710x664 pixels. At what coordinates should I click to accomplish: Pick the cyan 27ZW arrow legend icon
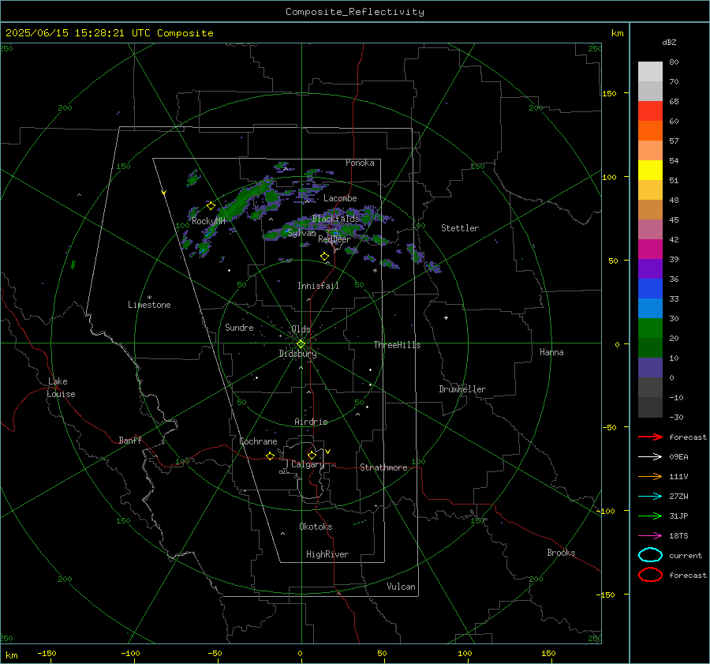(650, 497)
